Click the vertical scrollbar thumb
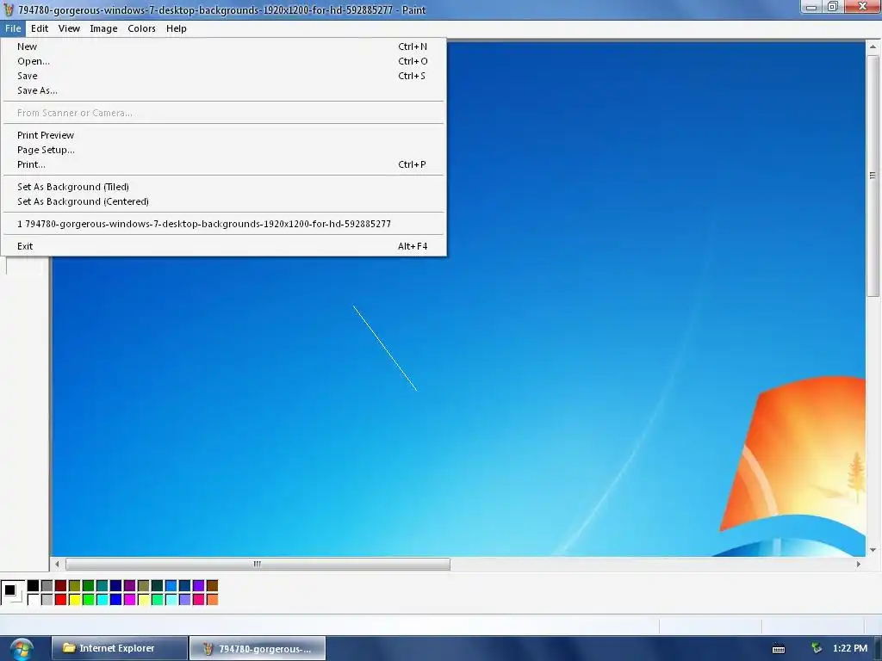This screenshot has height=661, width=882. (x=873, y=176)
